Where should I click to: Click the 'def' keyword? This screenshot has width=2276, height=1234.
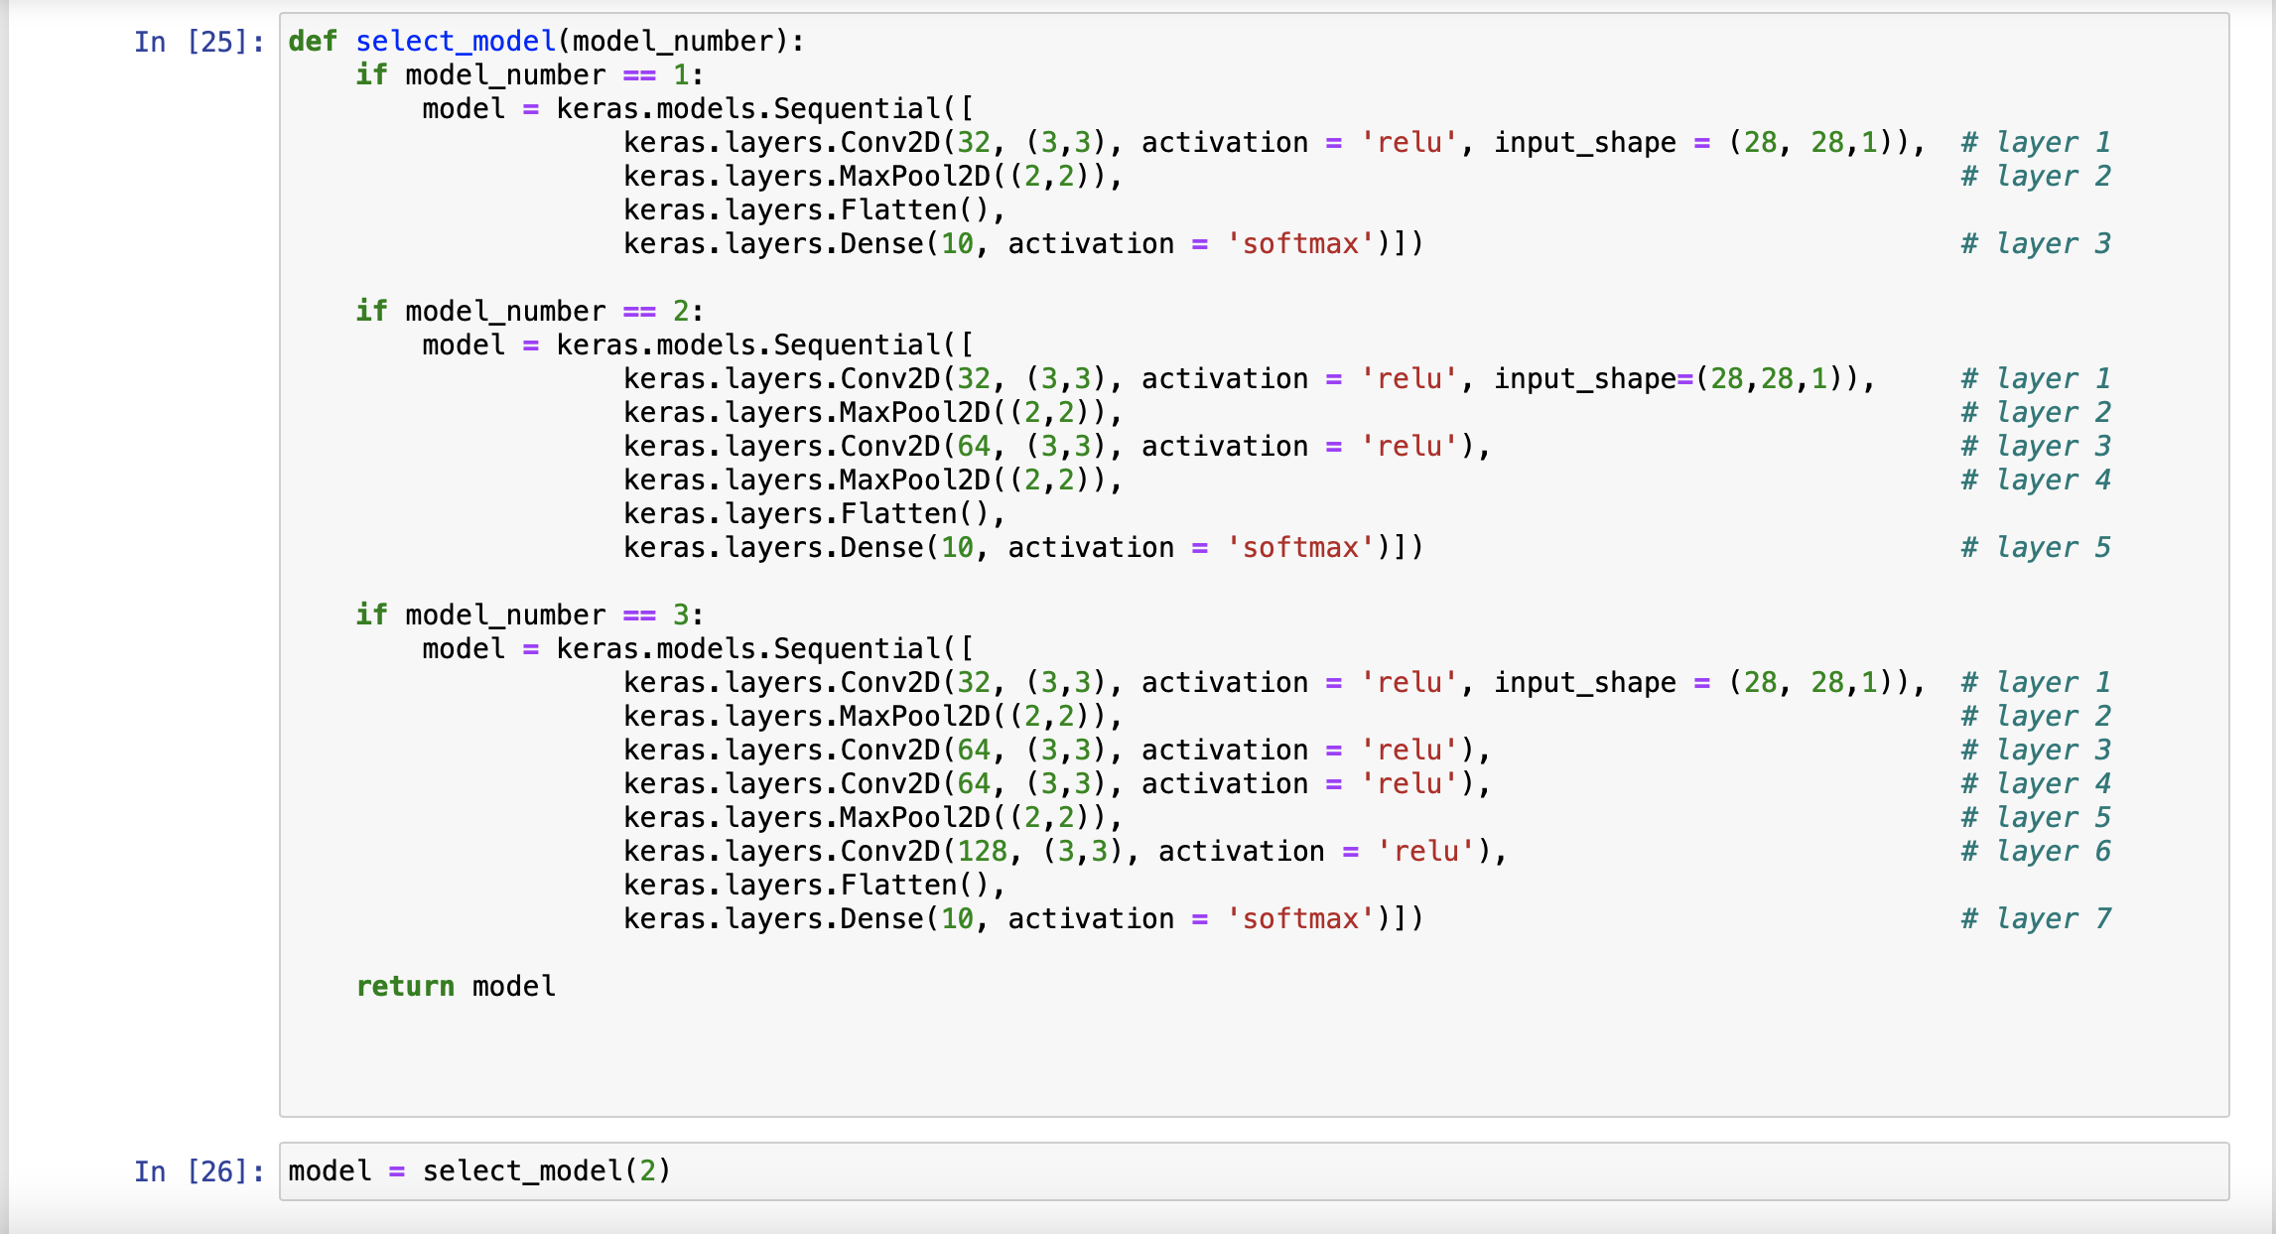point(313,42)
